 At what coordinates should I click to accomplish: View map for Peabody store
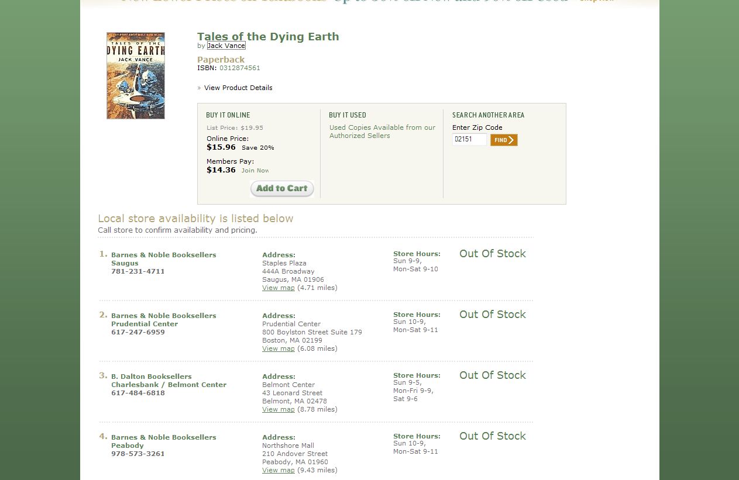279,470
